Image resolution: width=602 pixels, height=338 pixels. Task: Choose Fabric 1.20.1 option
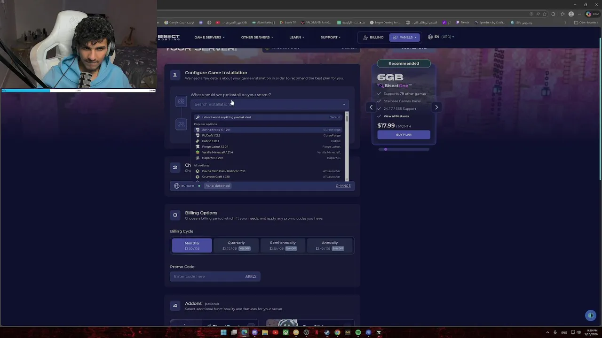269,141
